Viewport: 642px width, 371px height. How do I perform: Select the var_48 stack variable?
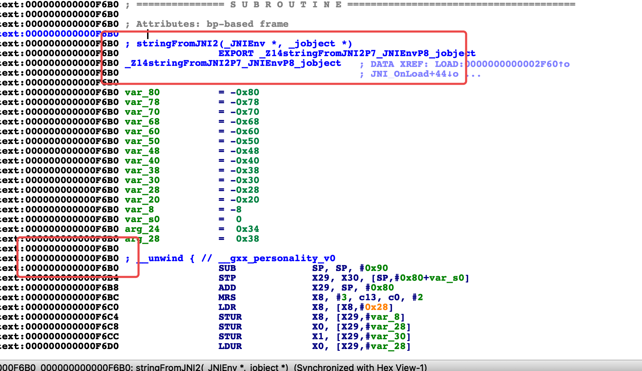pos(142,151)
